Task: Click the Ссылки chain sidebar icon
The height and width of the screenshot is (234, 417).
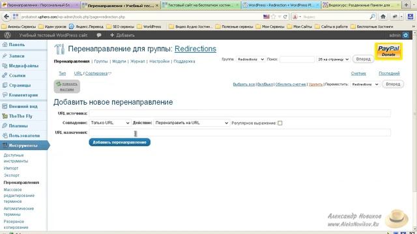Action: pyautogui.click(x=5, y=75)
